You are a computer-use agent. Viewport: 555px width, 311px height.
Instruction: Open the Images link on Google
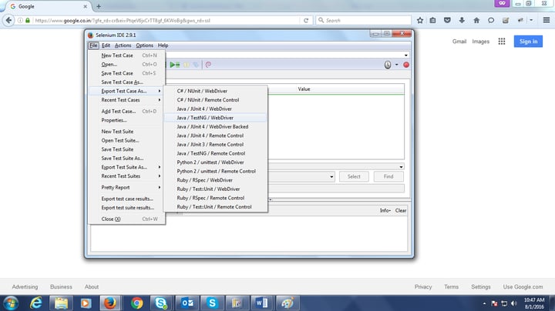480,42
